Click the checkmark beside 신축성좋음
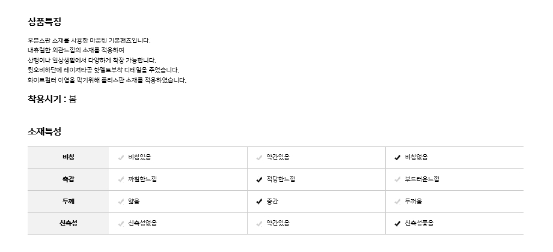Image resolution: width=553 pixels, height=252 pixels. point(397,223)
